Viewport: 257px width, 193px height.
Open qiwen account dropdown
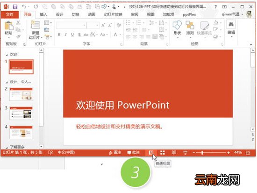coord(232,14)
